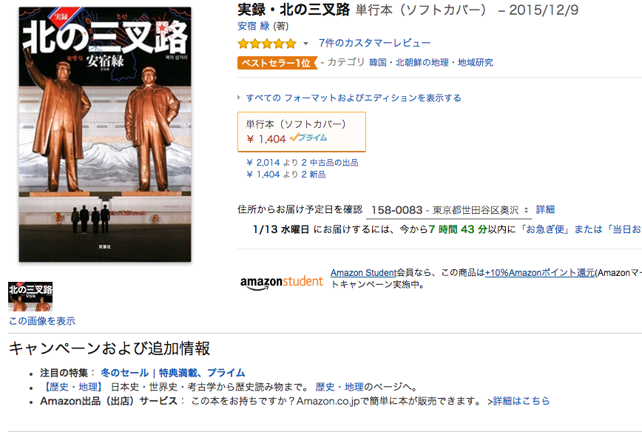Click the amazonstudent logo
Image resolution: width=642 pixels, height=432 pixels.
click(x=281, y=282)
